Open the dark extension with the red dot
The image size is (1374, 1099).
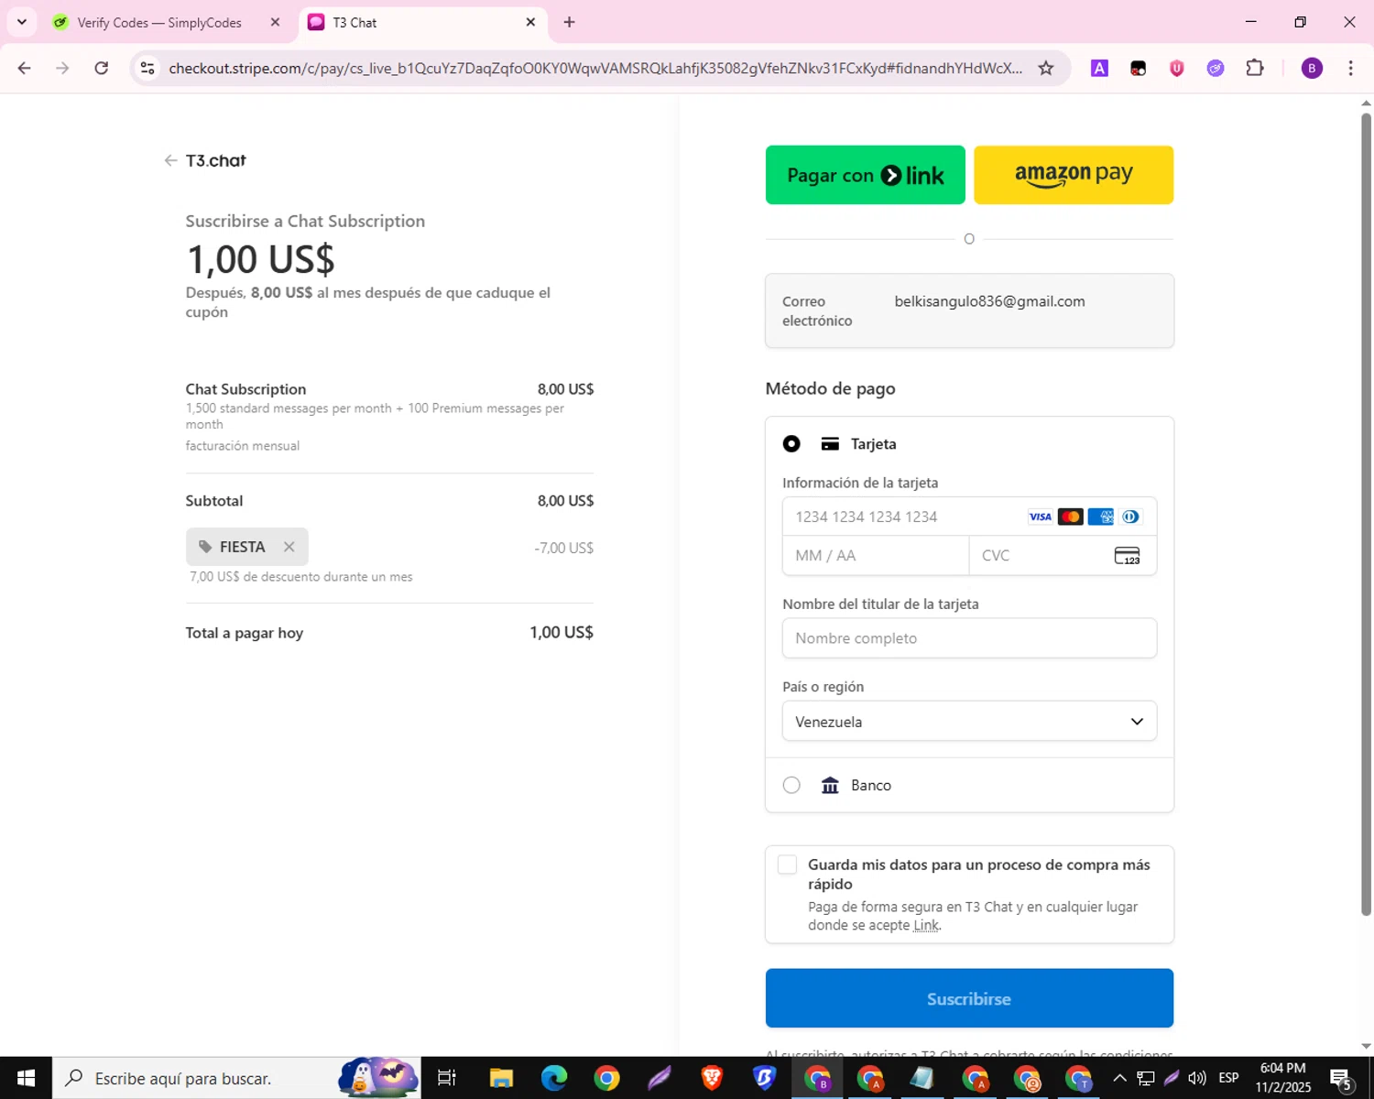[x=1139, y=68]
